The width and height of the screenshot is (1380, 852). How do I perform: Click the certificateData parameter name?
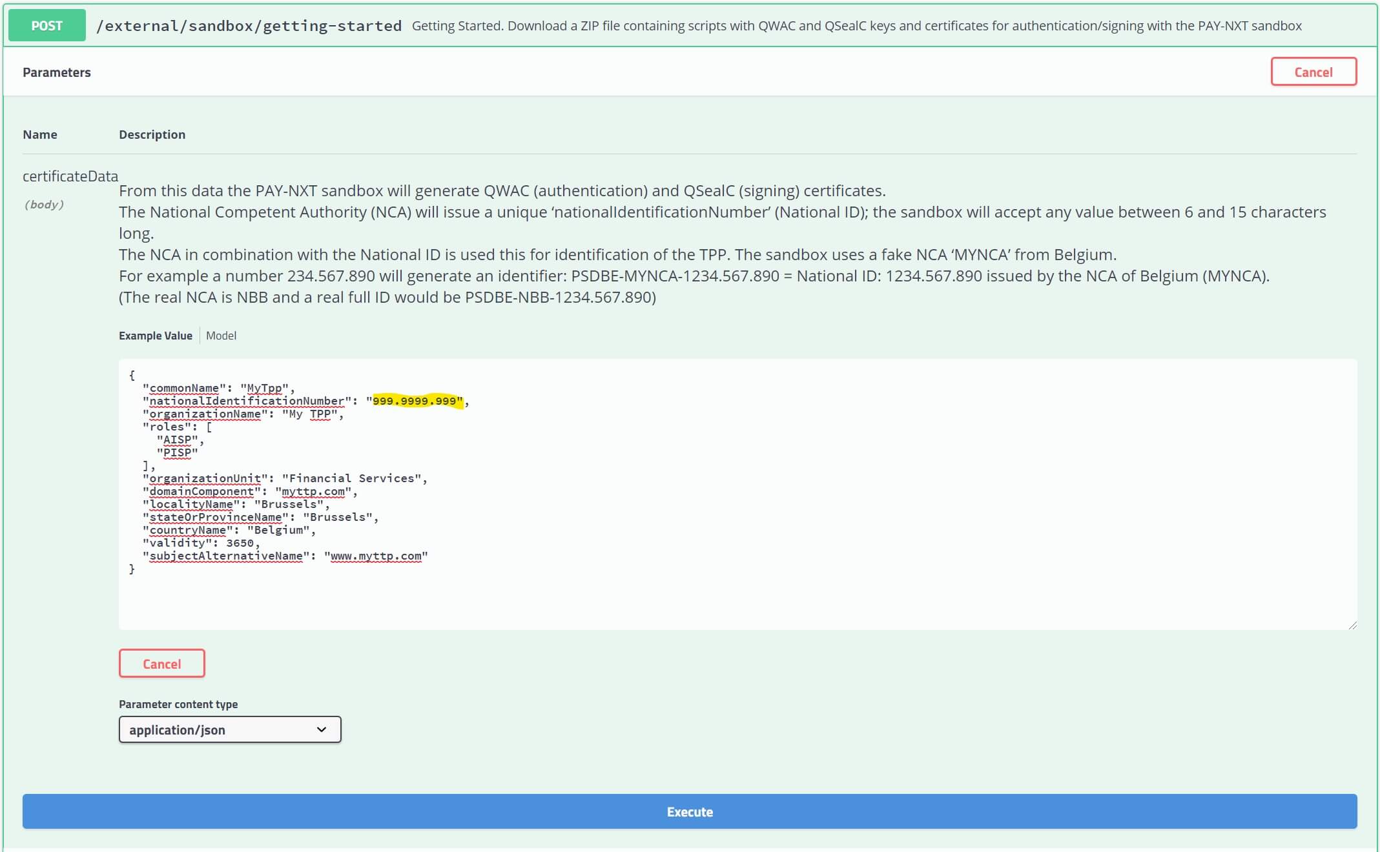click(x=70, y=176)
